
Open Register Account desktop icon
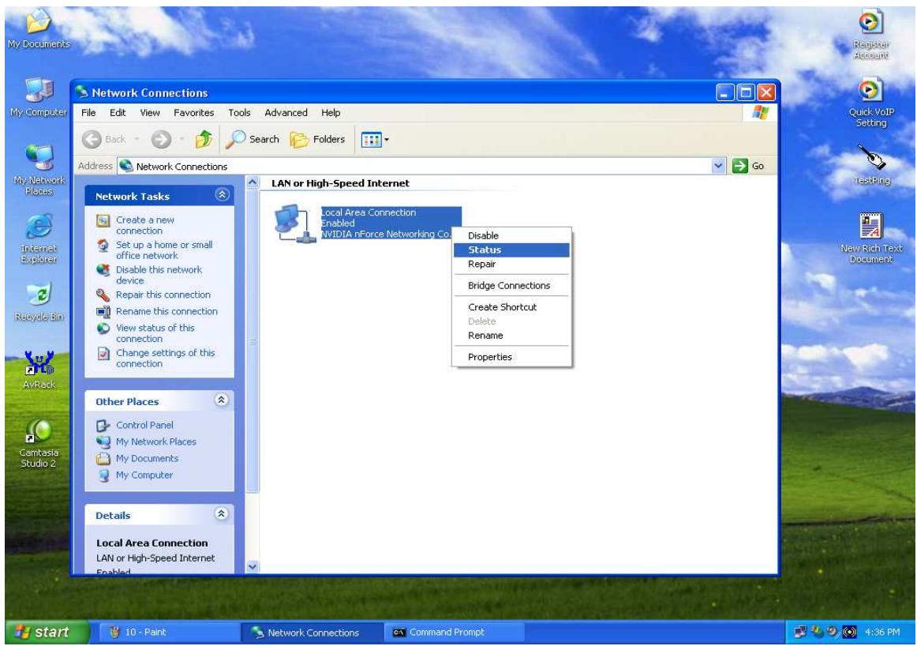(870, 35)
